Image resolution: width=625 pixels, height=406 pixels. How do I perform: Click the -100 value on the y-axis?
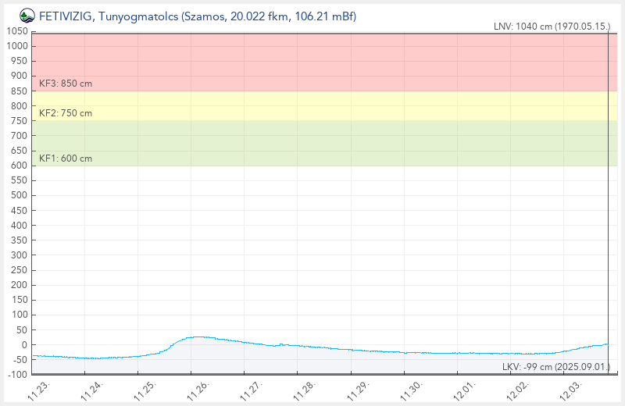pos(16,375)
